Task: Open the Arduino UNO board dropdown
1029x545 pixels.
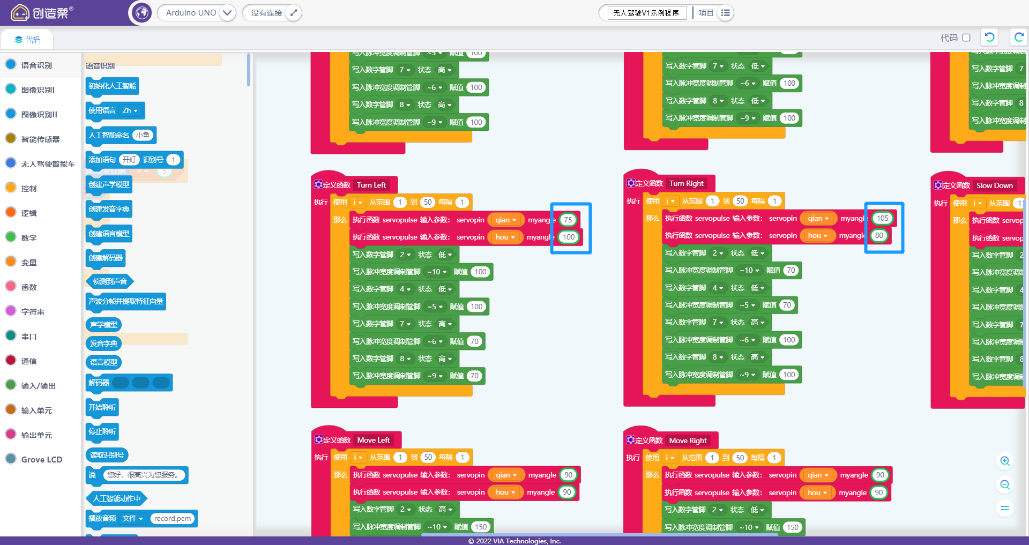Action: 227,13
